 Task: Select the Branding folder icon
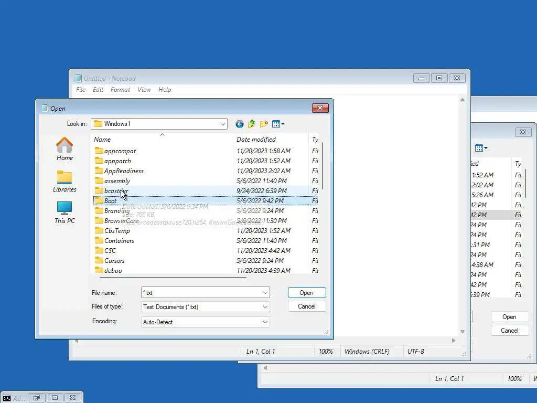tap(99, 210)
